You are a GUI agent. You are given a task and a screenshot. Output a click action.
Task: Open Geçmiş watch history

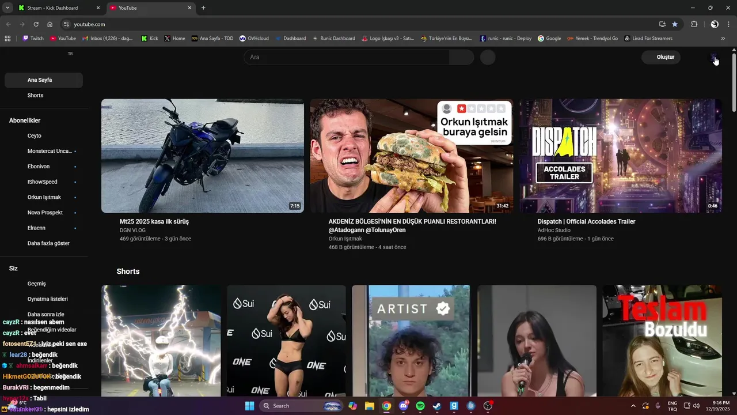tap(44, 284)
